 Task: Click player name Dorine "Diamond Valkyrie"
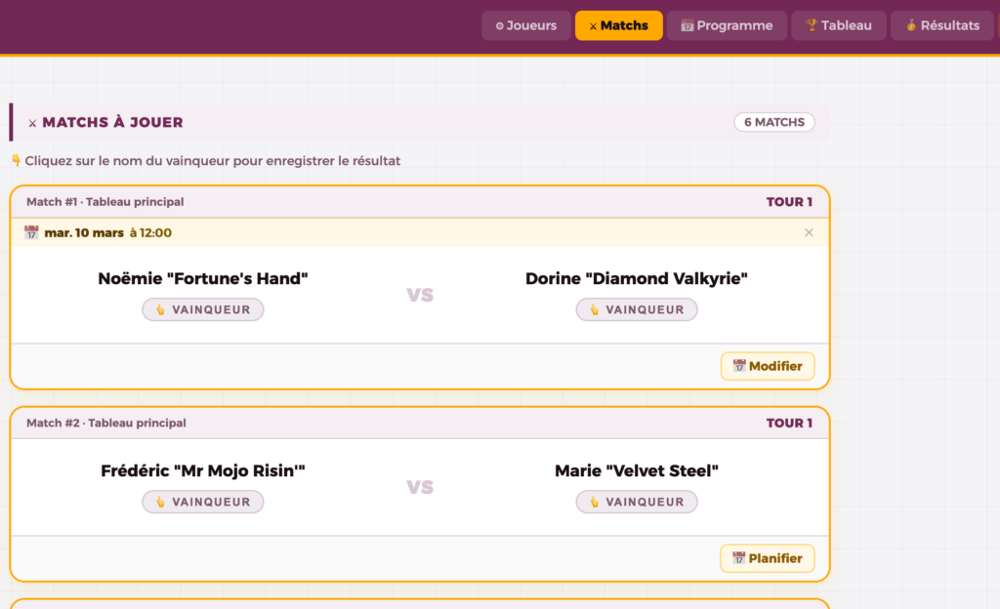[x=637, y=279]
